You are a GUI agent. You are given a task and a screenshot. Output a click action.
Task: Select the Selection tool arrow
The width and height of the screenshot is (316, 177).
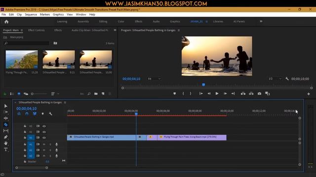click(5, 106)
